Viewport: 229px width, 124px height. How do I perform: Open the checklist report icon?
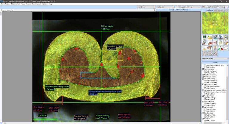coord(220,43)
